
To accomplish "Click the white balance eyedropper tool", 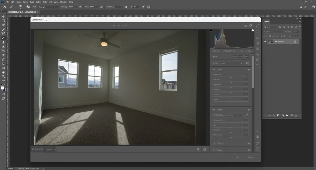I will coord(247,115).
